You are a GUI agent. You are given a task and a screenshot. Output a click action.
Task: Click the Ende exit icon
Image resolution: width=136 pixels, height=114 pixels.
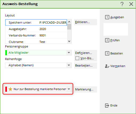(107, 105)
